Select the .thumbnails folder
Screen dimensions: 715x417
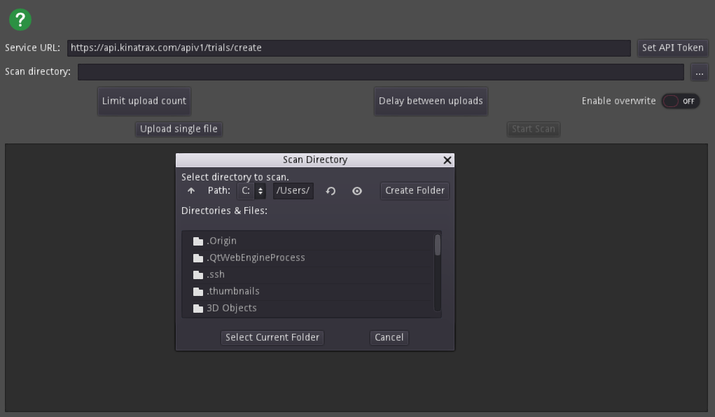tap(232, 291)
